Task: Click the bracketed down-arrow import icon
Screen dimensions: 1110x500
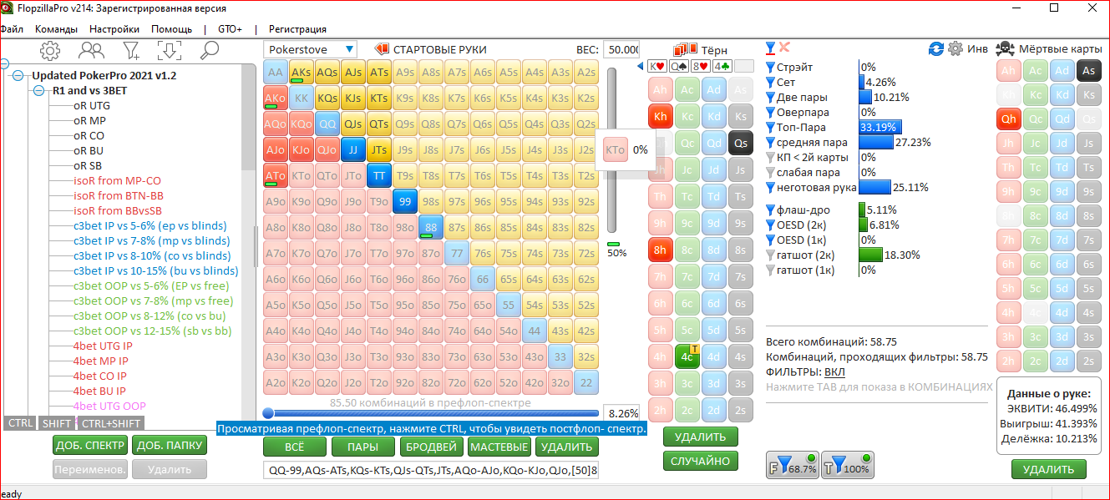Action: [170, 50]
